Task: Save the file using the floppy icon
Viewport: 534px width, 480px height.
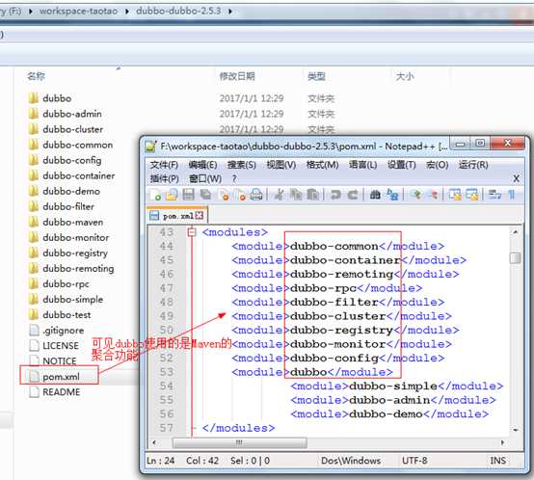Action: coord(188,195)
